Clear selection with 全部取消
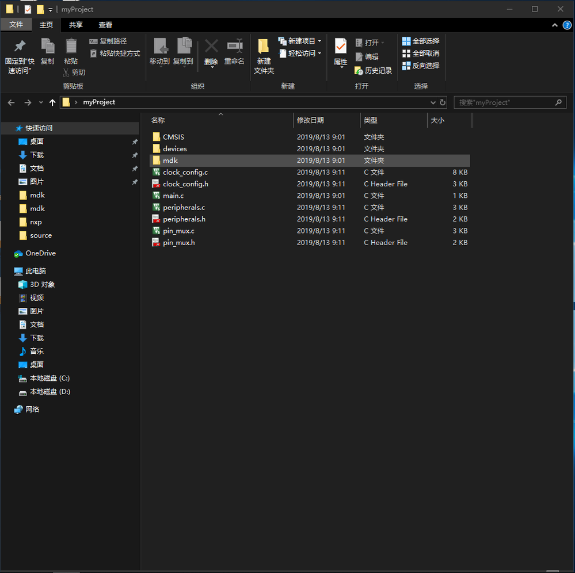The image size is (575, 573). [x=421, y=53]
